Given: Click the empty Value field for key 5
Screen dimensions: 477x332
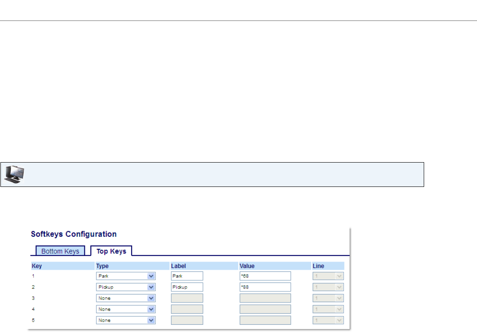Looking at the screenshot, I should (265, 320).
